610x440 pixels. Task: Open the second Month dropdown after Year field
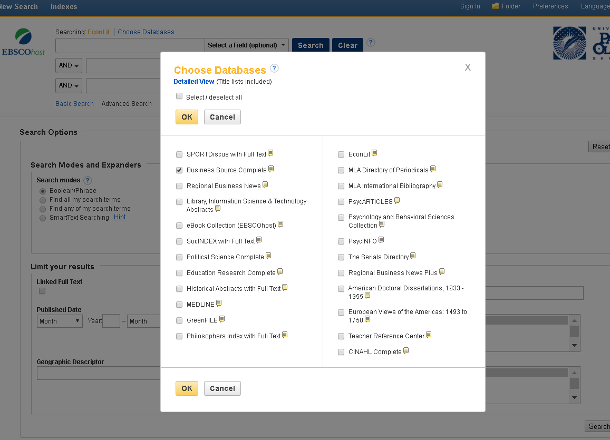144,321
